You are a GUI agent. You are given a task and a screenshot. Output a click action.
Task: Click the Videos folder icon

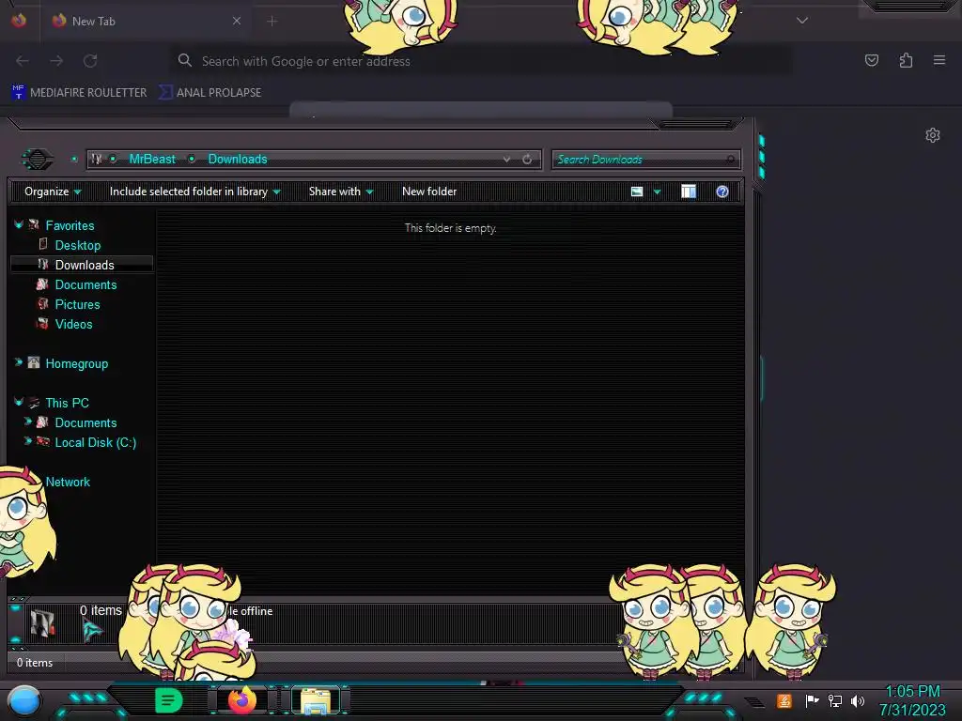coord(42,323)
